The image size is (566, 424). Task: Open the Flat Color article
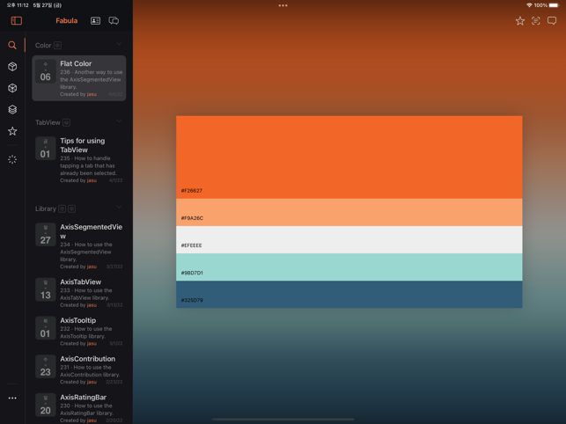pos(79,78)
